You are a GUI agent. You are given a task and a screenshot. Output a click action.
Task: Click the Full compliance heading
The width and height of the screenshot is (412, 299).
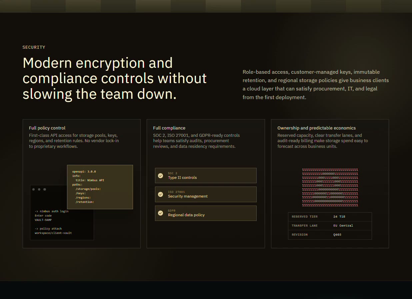pyautogui.click(x=169, y=128)
